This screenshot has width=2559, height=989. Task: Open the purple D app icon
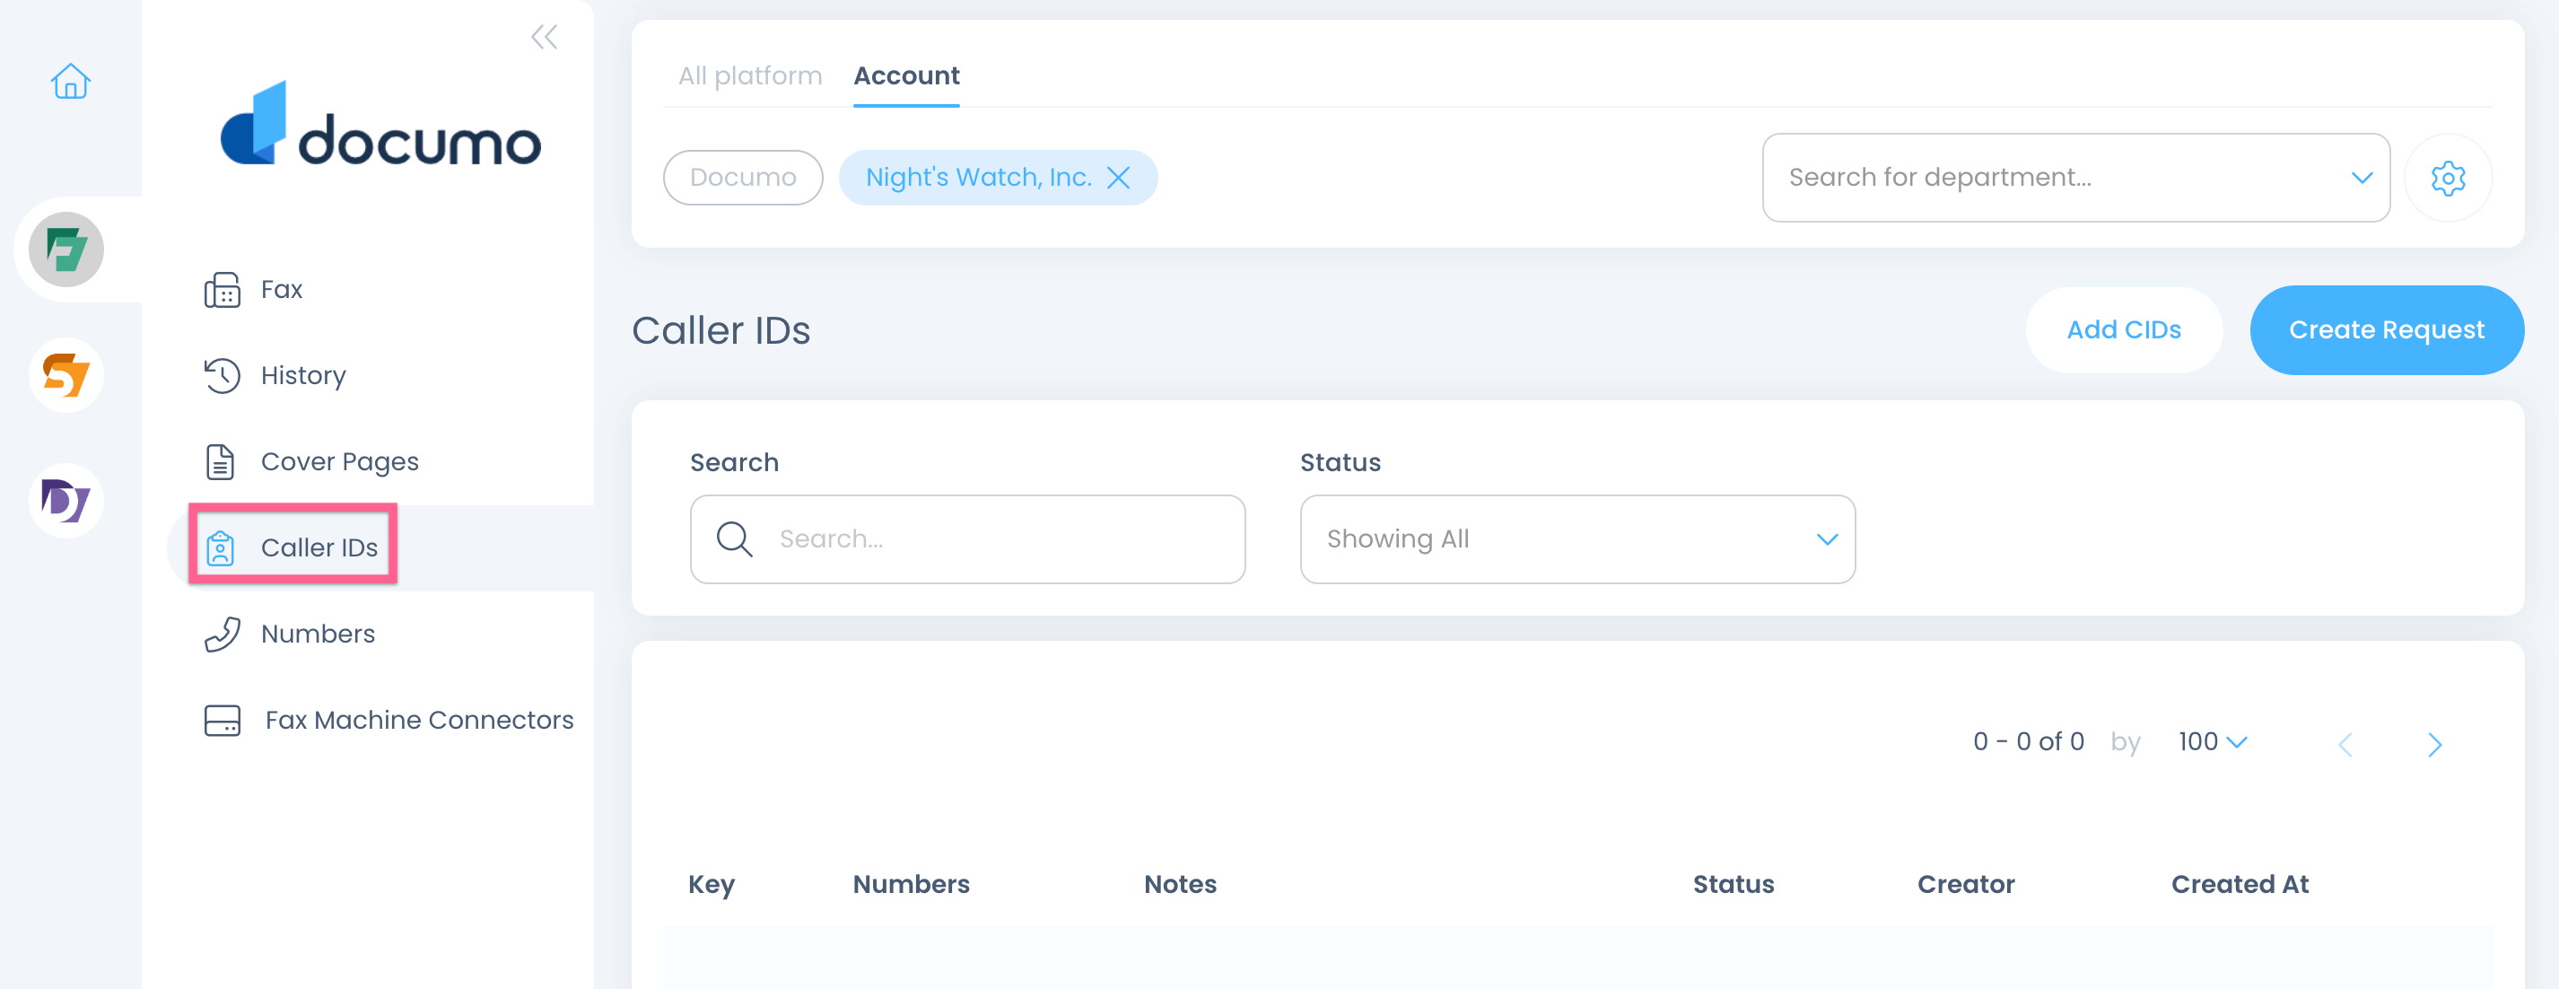click(66, 500)
